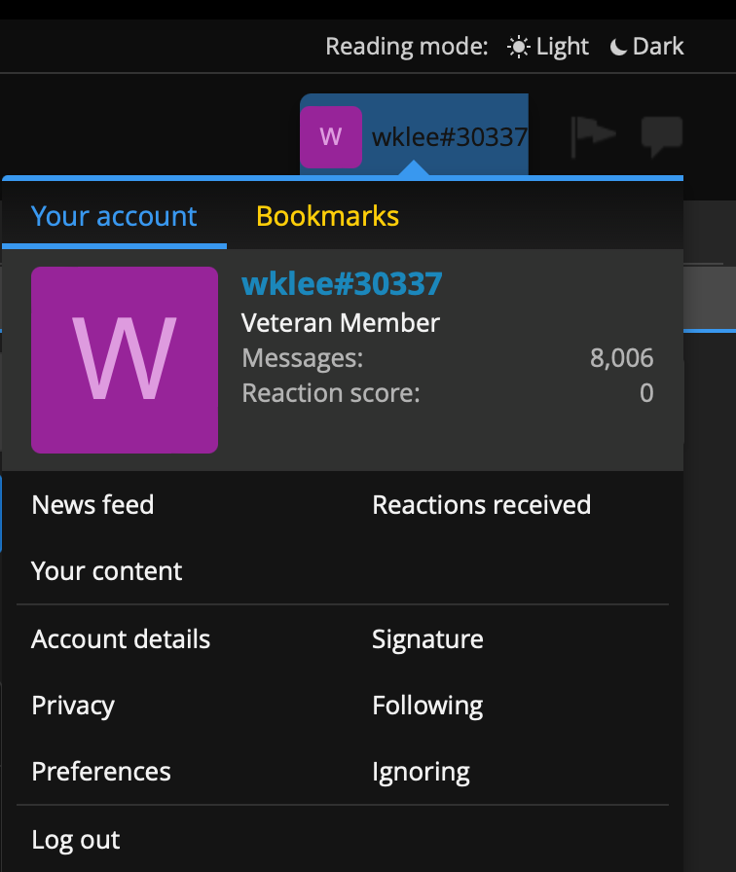View the Following list
The width and height of the screenshot is (736, 872).
point(427,706)
